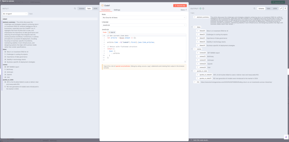
Task: Switch Input view to JSON
Action: [x=95, y=8]
